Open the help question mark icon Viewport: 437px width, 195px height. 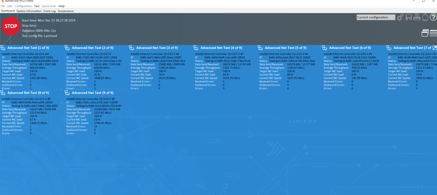[x=433, y=17]
